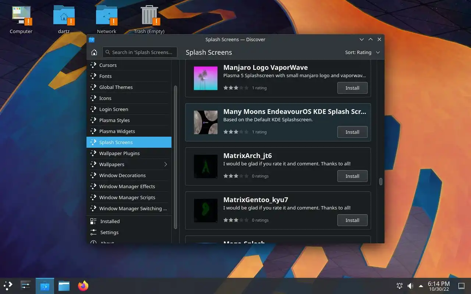The image size is (471, 294).
Task: Click the Cursors category icon
Action: pos(93,65)
